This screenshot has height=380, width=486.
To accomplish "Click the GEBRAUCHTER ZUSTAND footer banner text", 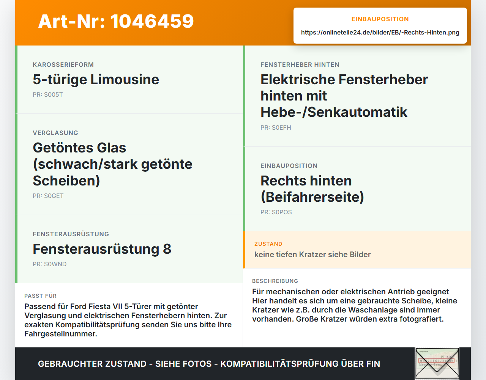I will click(209, 364).
